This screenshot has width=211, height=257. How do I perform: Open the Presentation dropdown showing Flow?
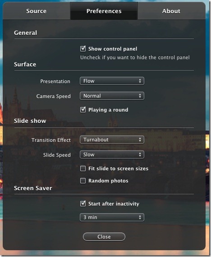click(112, 81)
